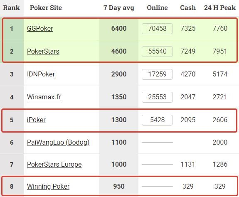
Task: Open the GGPoker site link
Action: click(40, 29)
